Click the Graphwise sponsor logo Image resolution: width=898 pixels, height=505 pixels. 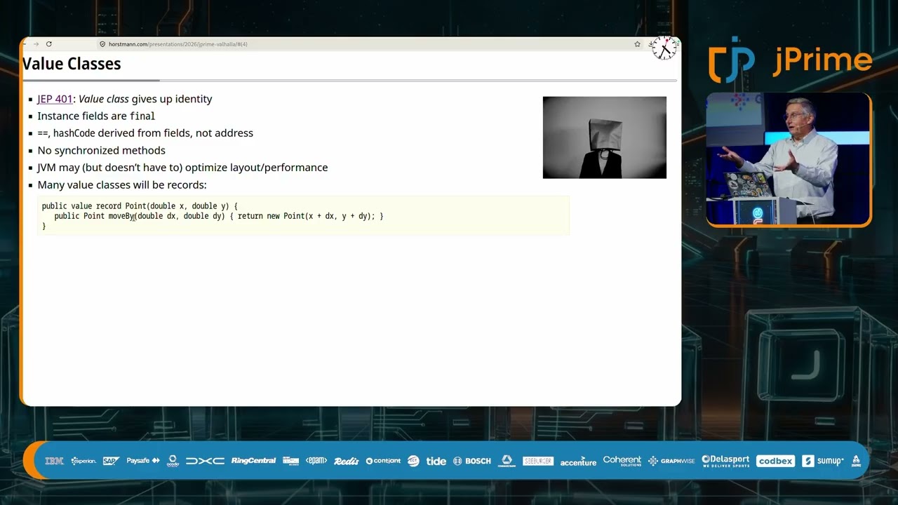coord(671,461)
